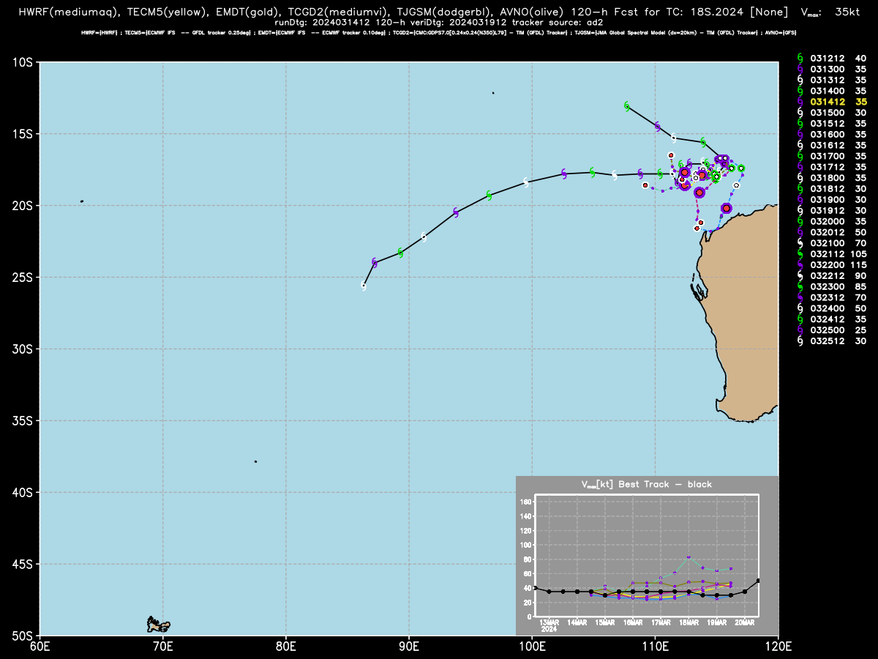Click the large purple-red marker on the Australian coast
Screen dimensions: 878x659
pyautogui.click(x=726, y=208)
